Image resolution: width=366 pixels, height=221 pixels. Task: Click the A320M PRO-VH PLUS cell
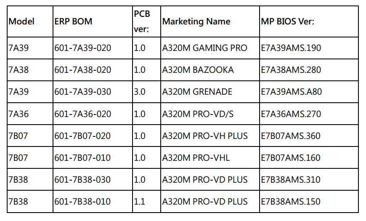205,136
